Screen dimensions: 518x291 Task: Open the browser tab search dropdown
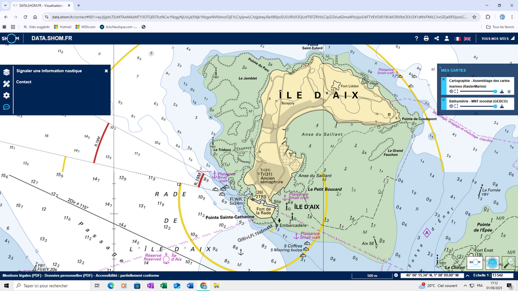click(x=5, y=6)
